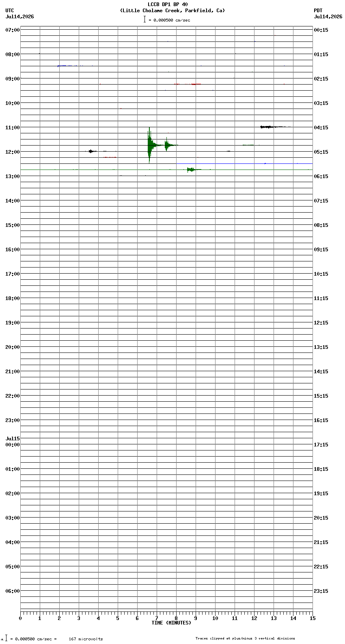The height and width of the screenshot is (644, 345).
Task: Click the 11:00 UTC row label
Action: (x=12, y=128)
